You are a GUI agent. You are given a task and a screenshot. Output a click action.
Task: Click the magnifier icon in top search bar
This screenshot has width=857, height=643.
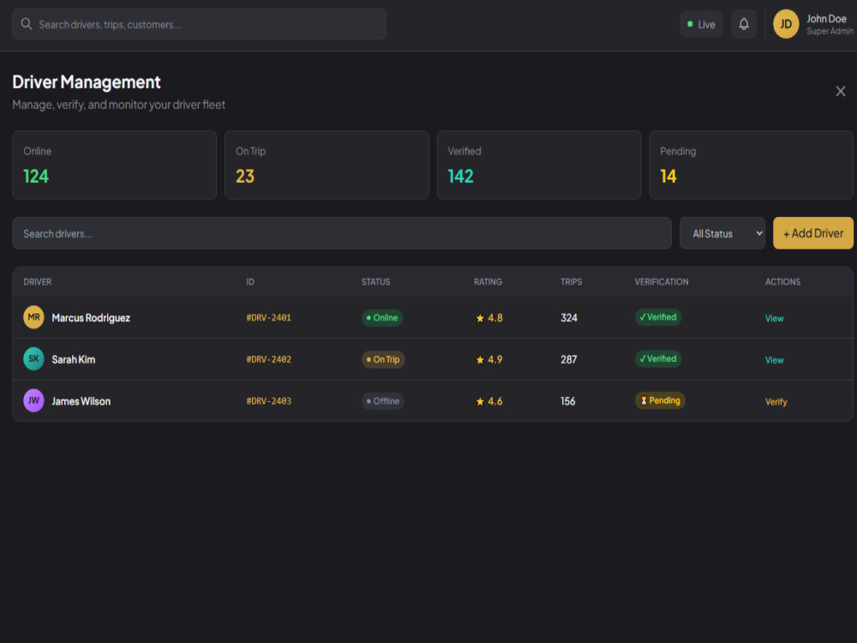pos(27,24)
